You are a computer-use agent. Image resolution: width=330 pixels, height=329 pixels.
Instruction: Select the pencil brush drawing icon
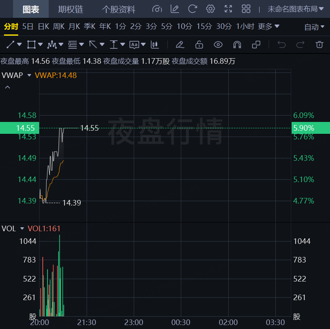[x=180, y=45]
